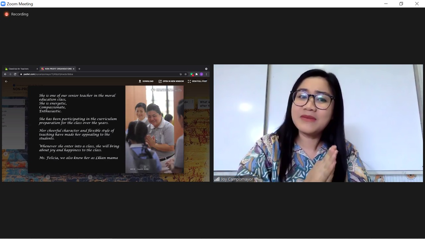The width and height of the screenshot is (425, 239).
Task: Minimize the Zoom Meeting window
Action: point(386,4)
